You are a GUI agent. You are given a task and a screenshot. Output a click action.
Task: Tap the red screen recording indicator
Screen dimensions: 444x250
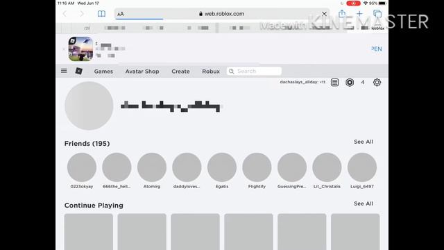pyautogui.click(x=353, y=3)
